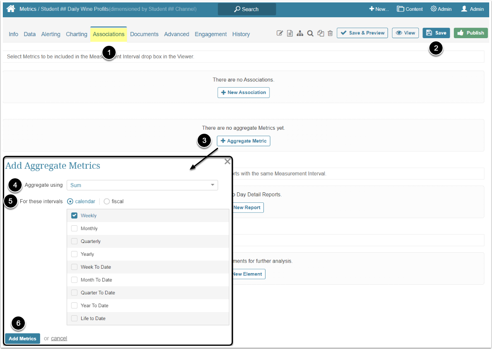Click the cancel link in dialog
Viewport: 492px width, 349px height.
pos(59,339)
